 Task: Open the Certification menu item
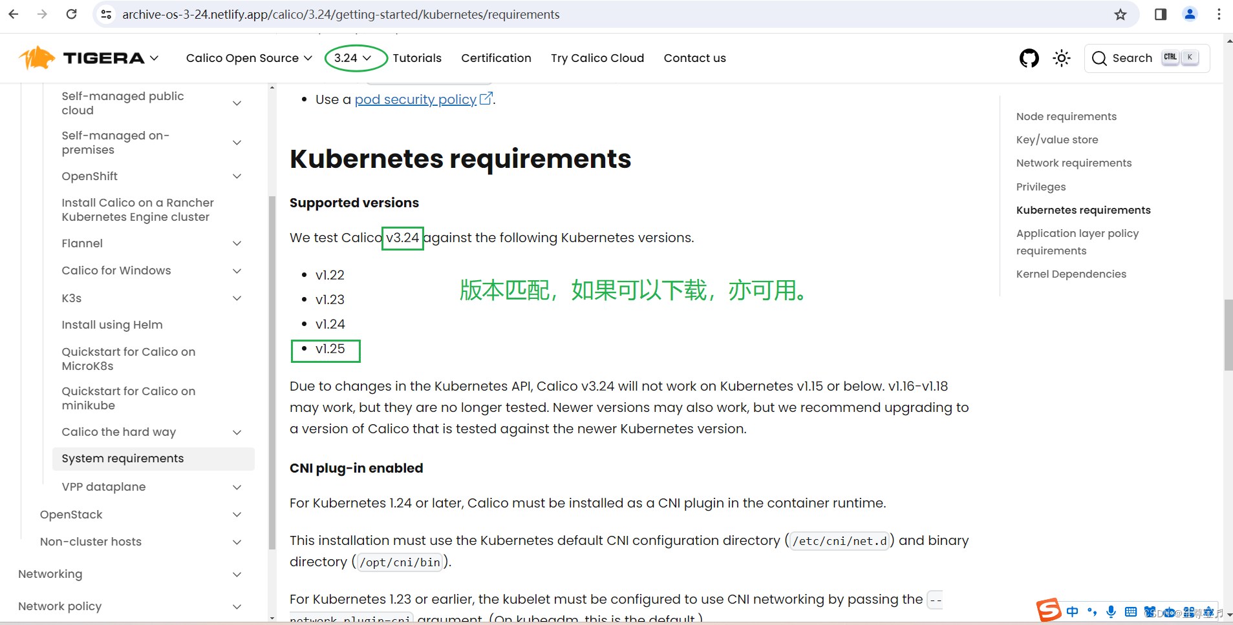[x=496, y=58]
